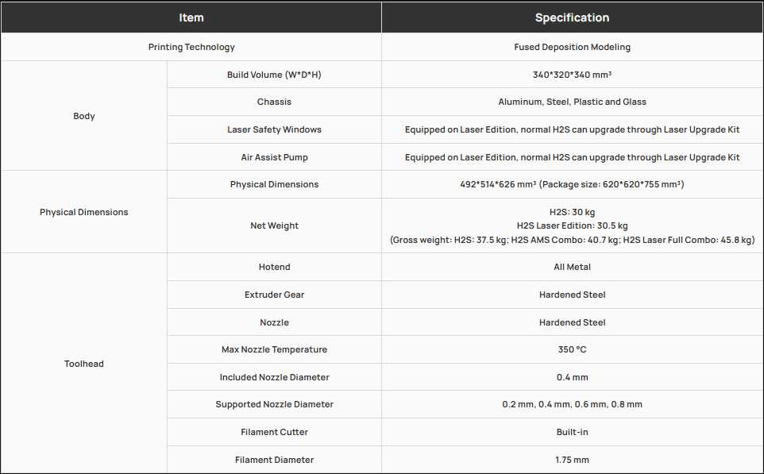Click the Toolhead category cell
The width and height of the screenshot is (764, 474).
click(84, 364)
